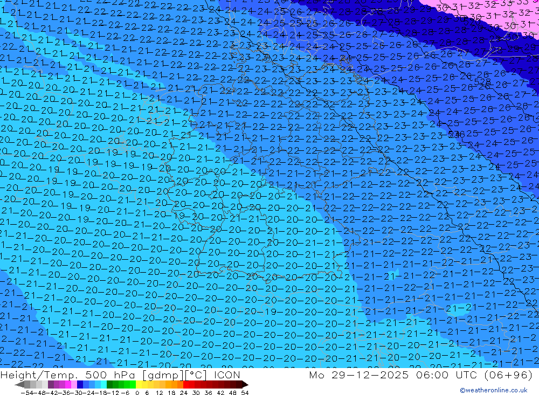The height and width of the screenshot is (395, 539).
Task: Click the 528 height contour label
Action: tap(482, 82)
